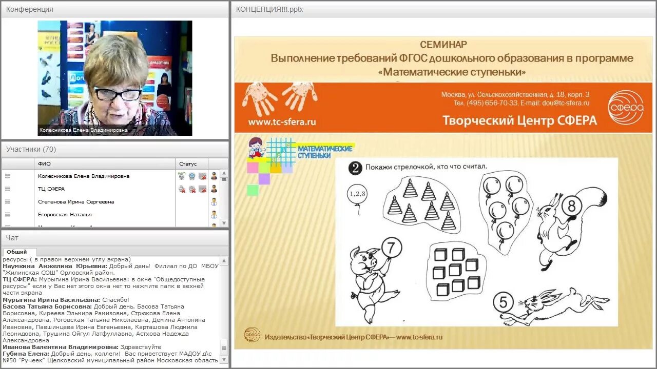Click chat sender name Мурыгина Ирина Васильевна
The width and height of the screenshot is (657, 369).
click(x=51, y=300)
